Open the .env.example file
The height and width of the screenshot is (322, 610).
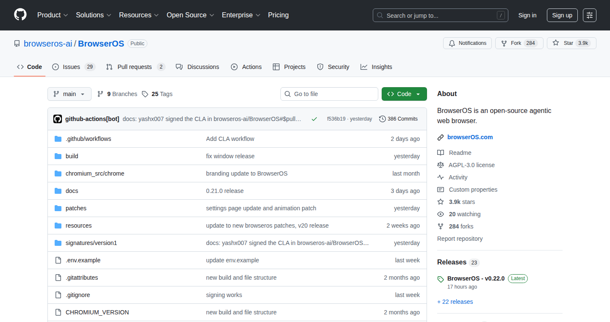click(x=83, y=260)
